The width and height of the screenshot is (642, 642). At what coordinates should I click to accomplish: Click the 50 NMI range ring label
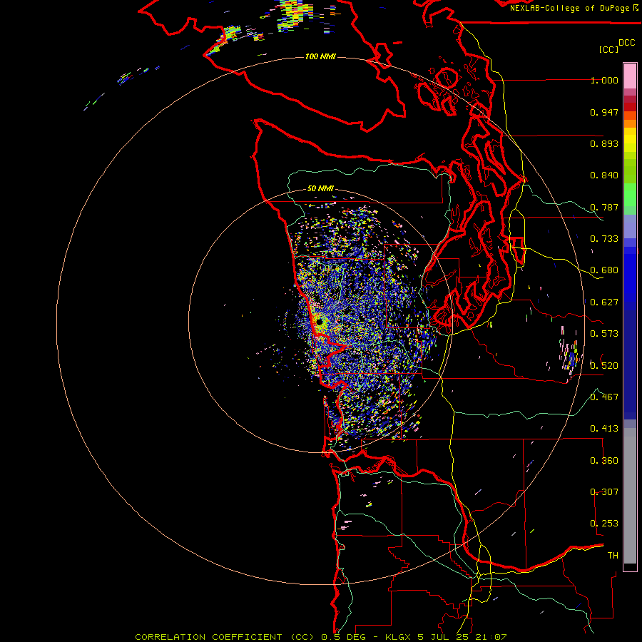pos(320,188)
